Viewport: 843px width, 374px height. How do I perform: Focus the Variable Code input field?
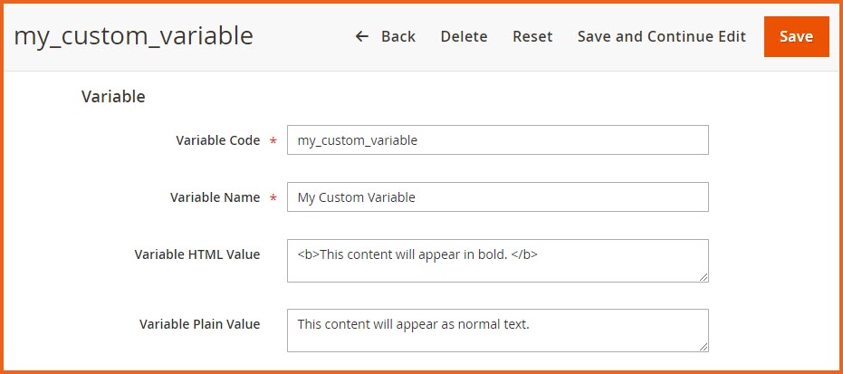point(497,140)
